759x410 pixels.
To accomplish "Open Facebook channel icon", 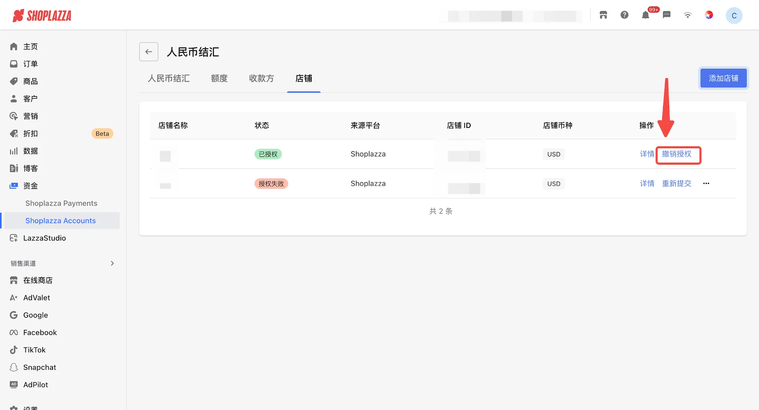I will (14, 333).
